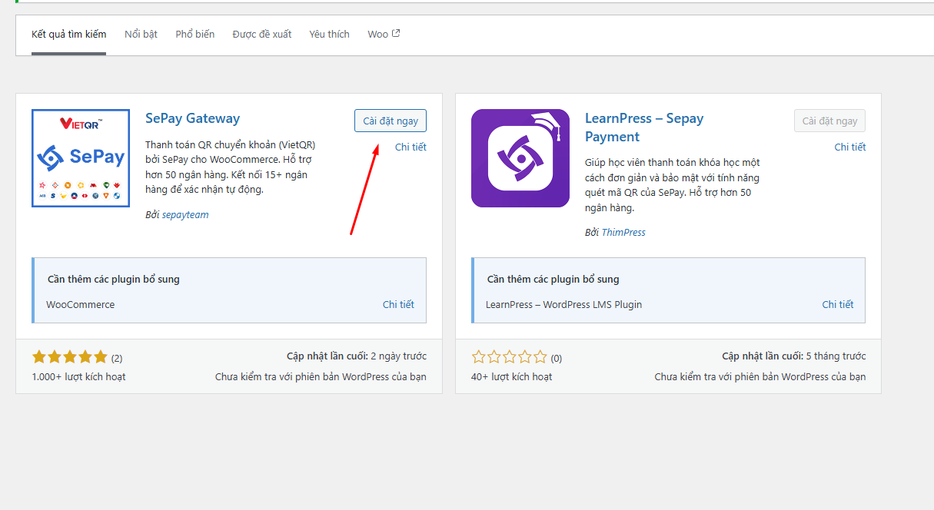Click Cập nhật lần cuối: 5 tháng trước
Screen dimensions: 934x510
click(x=794, y=356)
